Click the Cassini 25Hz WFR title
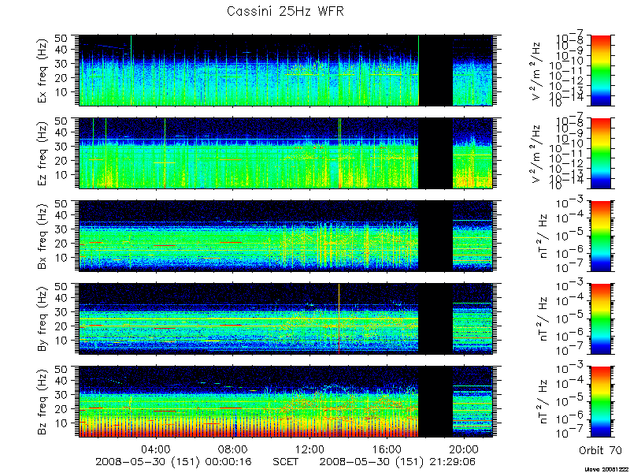 [x=285, y=11]
